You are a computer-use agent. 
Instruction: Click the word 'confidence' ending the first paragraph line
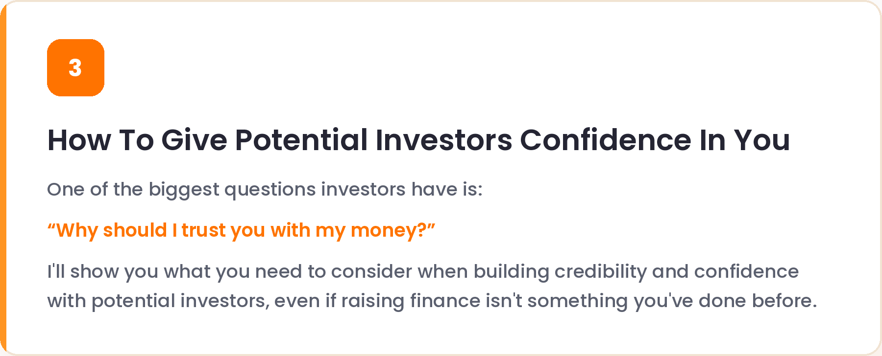[x=746, y=272]
